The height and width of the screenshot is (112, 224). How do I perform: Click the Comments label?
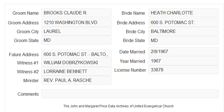[28, 94]
